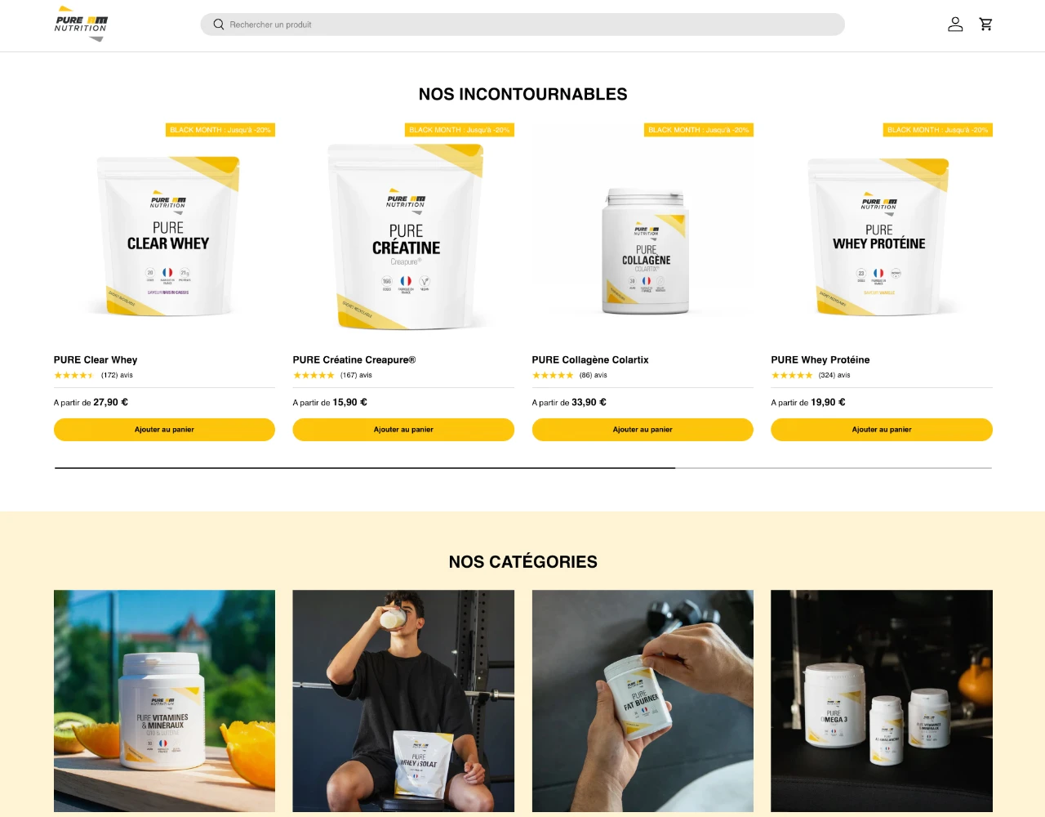Add PURE Créatine Creapure to cart

(403, 430)
